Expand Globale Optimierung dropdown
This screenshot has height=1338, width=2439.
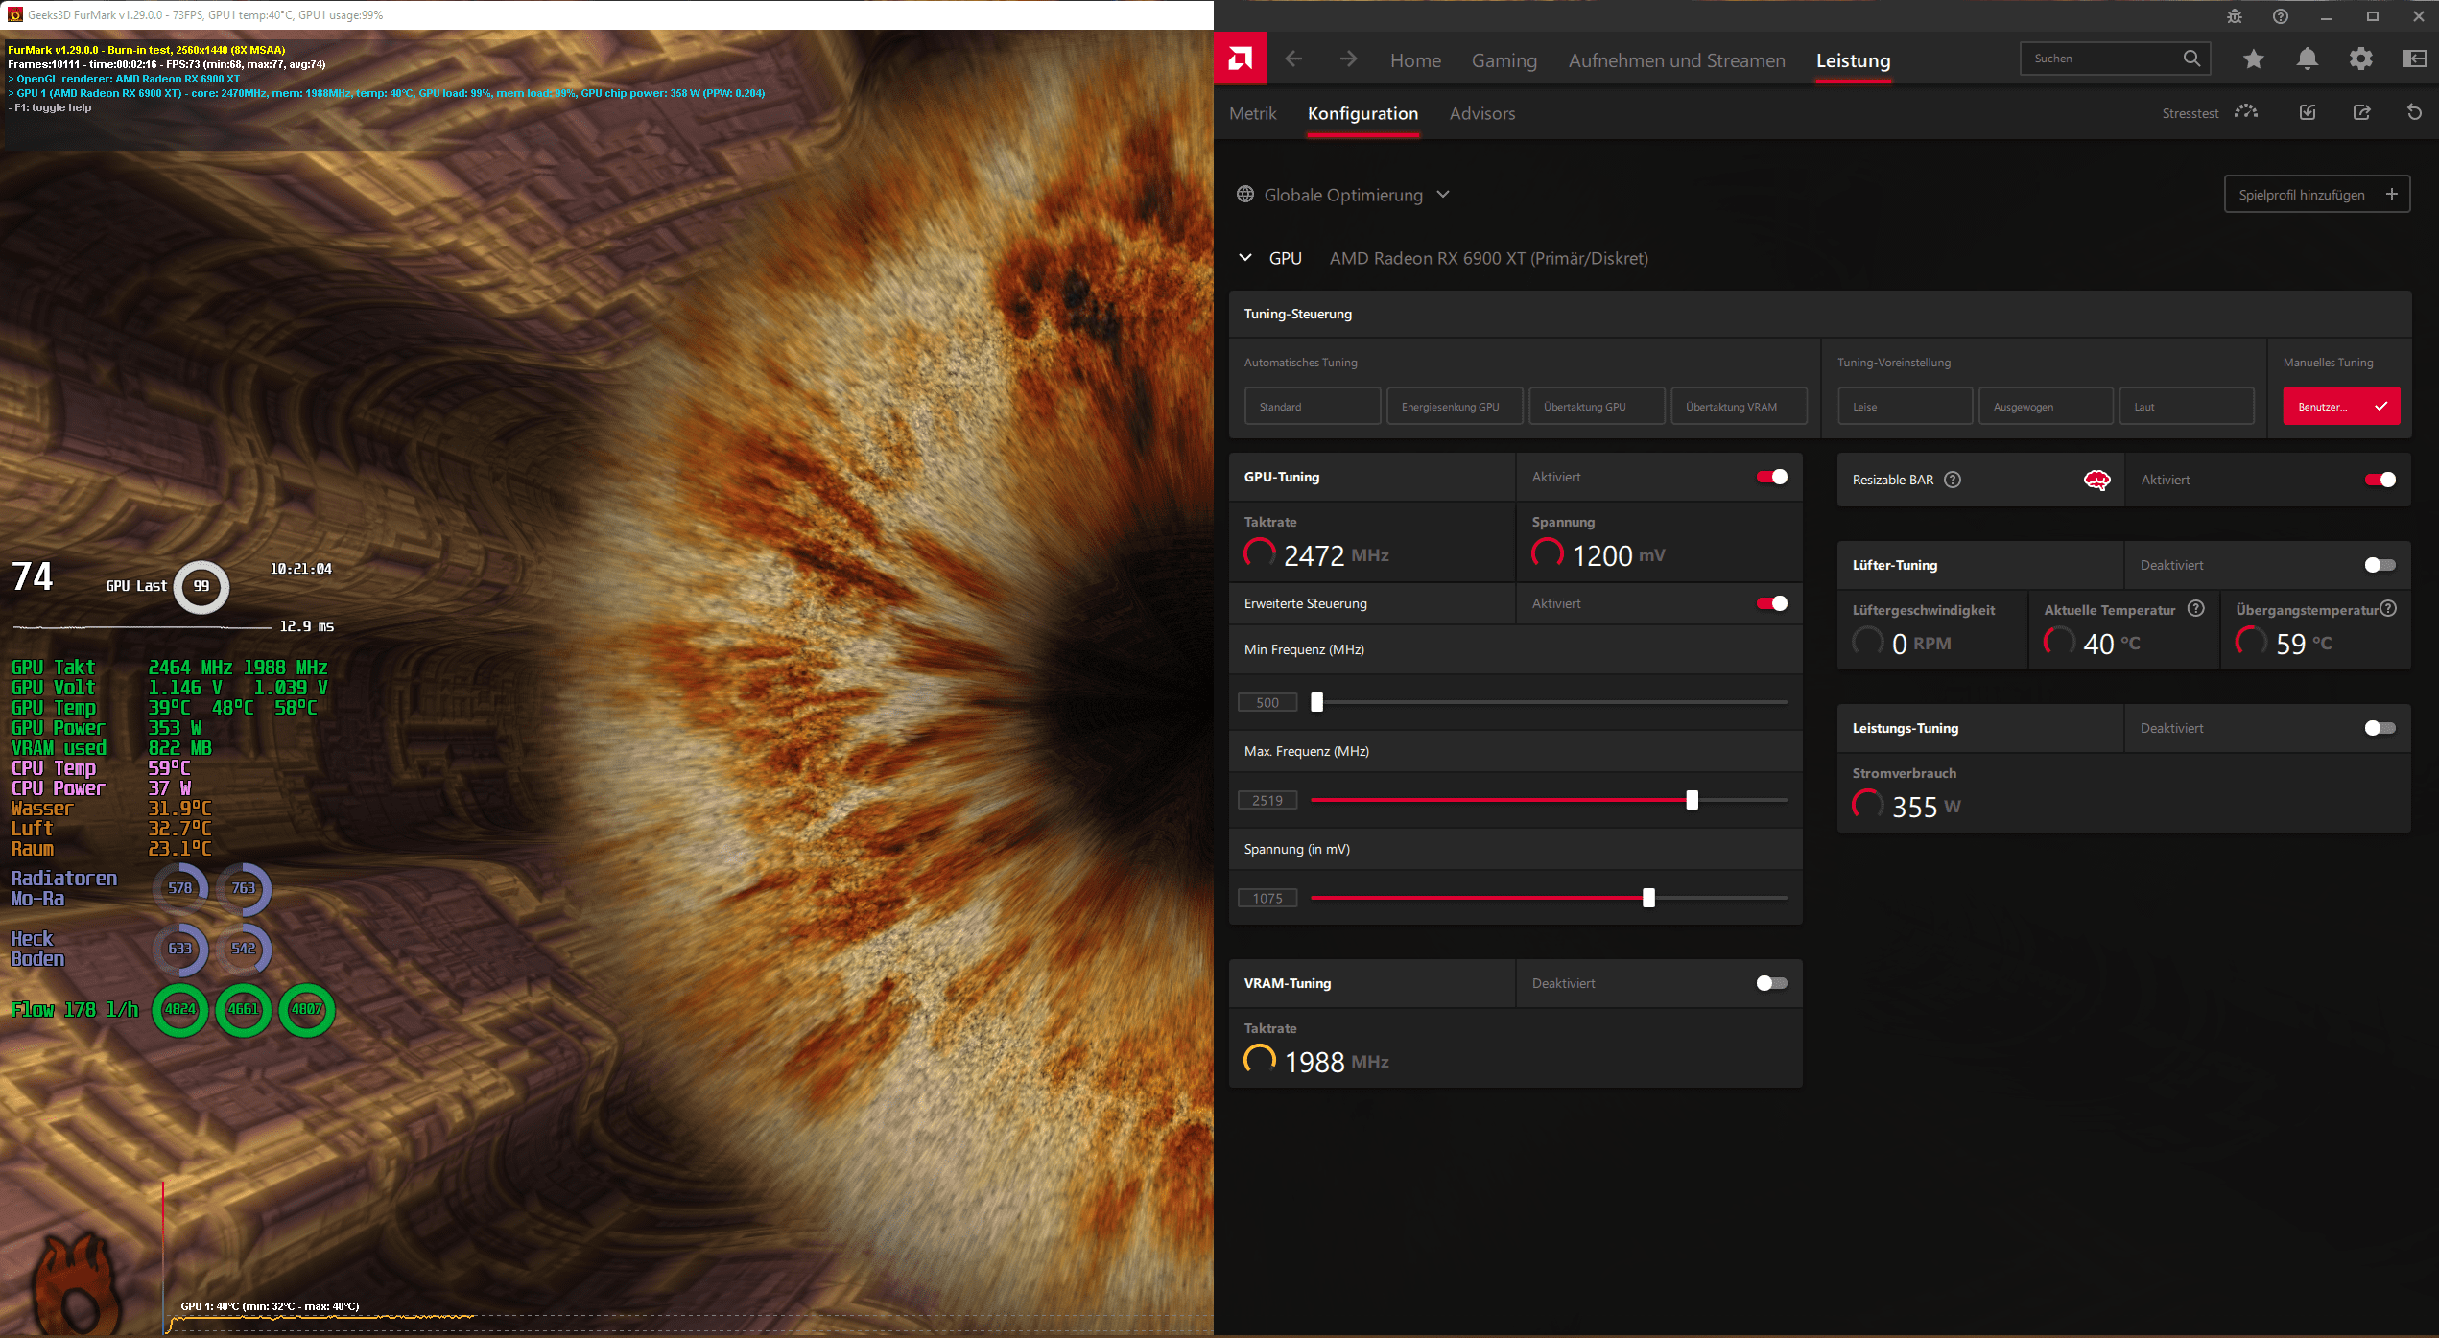coord(1443,195)
